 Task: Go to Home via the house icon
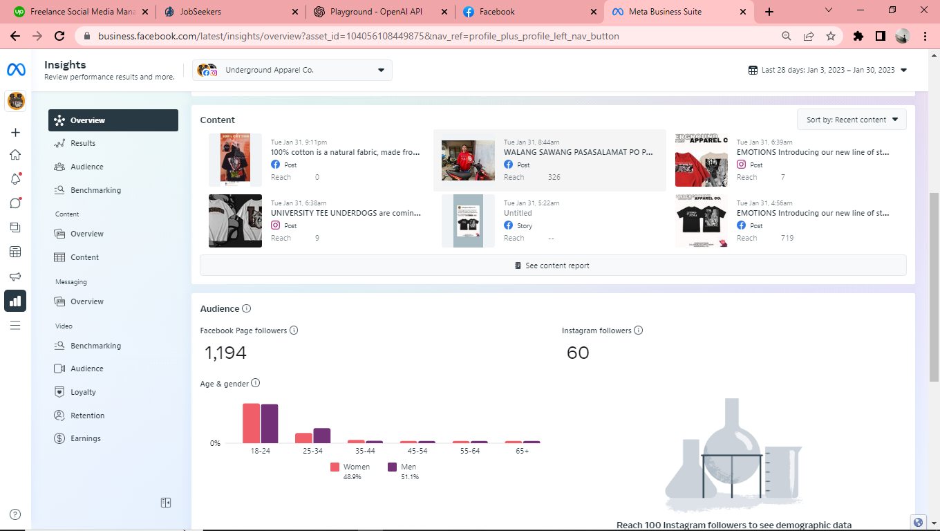click(x=15, y=155)
